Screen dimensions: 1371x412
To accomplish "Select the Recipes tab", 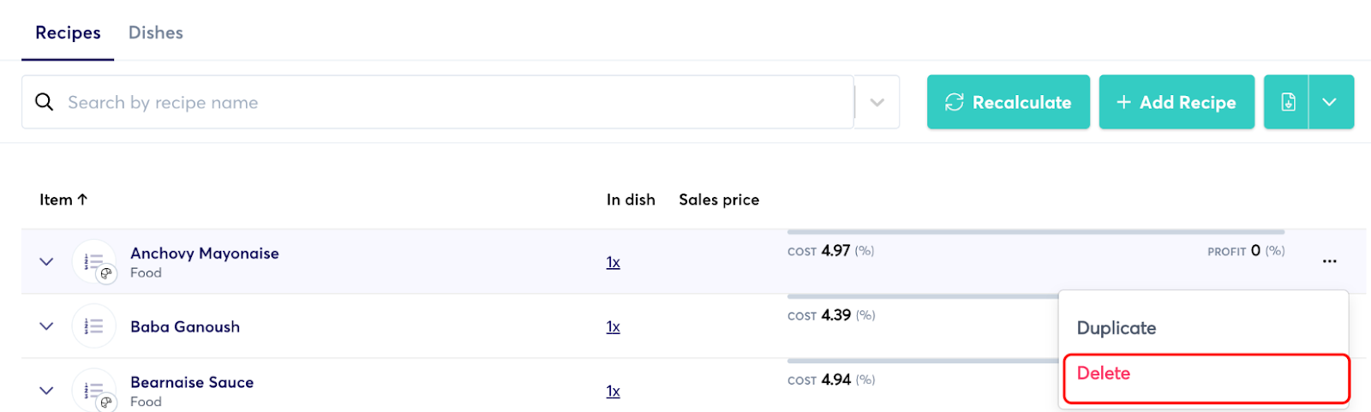I will (68, 33).
